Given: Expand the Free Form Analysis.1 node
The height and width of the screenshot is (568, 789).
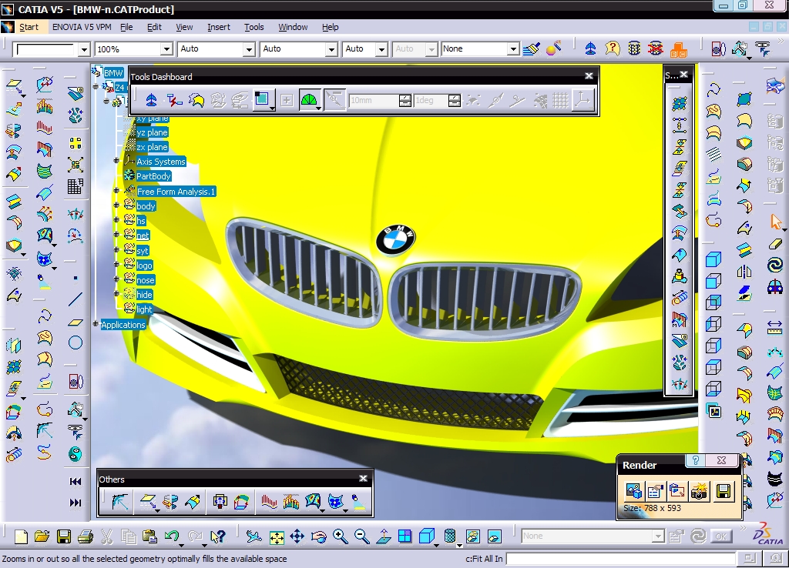Looking at the screenshot, I should click(116, 191).
